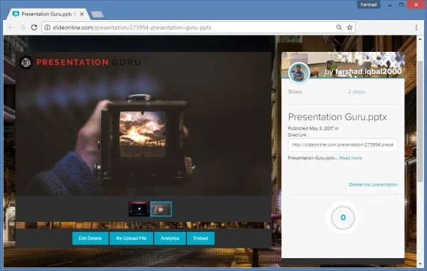Close the Presentation Guru.pptx tab
The image size is (427, 271).
(82, 14)
